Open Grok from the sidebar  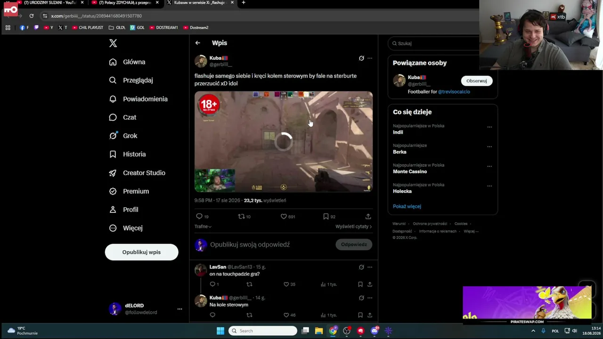[123, 136]
